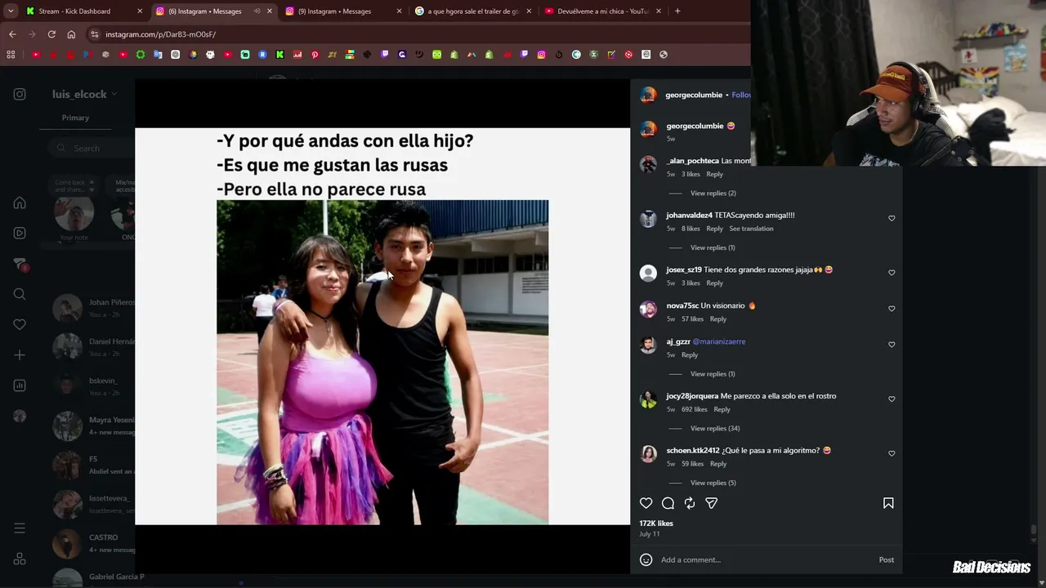Like nova75sc's comment
Image resolution: width=1046 pixels, height=588 pixels.
pyautogui.click(x=892, y=309)
